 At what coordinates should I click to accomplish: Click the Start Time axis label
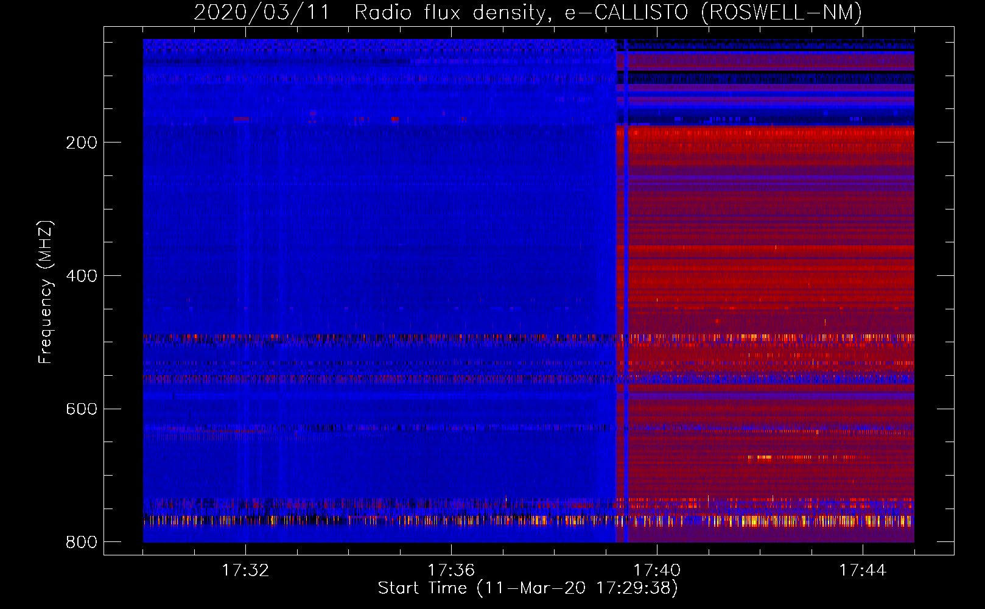click(x=528, y=588)
